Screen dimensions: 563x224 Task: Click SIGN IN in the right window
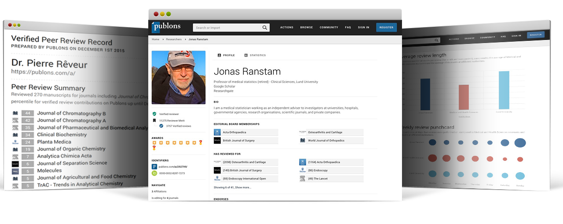[x=516, y=36]
